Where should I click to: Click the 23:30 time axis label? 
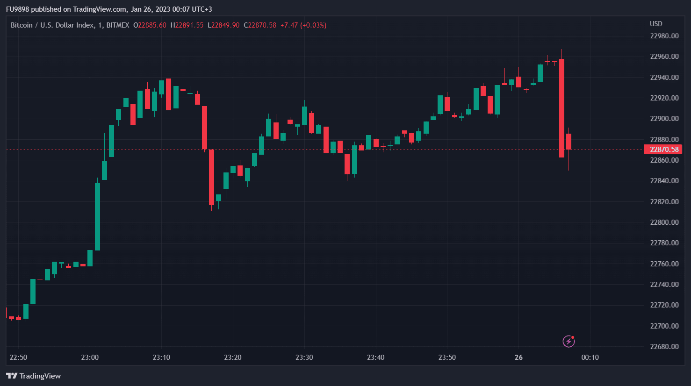coord(304,357)
